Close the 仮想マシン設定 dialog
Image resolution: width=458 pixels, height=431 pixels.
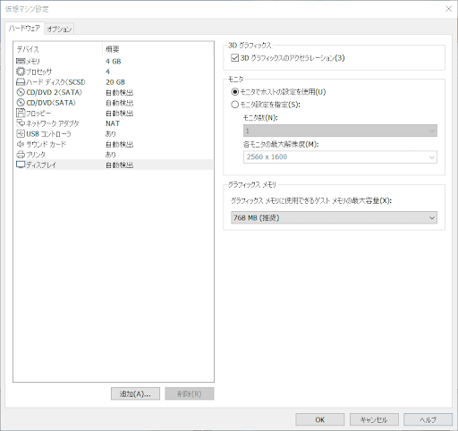tap(448, 9)
